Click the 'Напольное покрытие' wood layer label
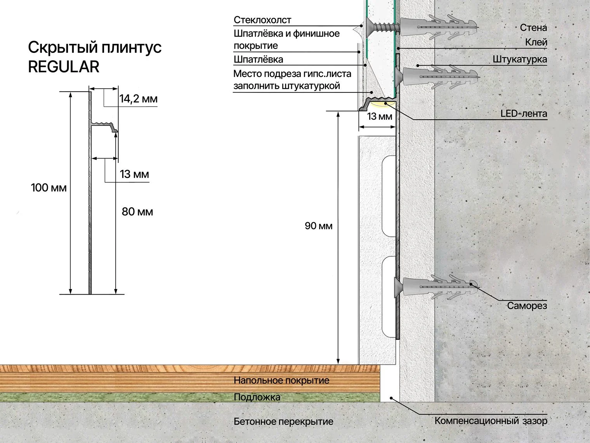 coord(281,380)
